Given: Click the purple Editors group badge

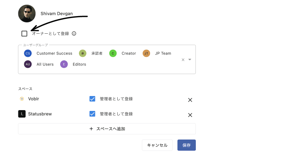Looking at the screenshot, I should point(64,64).
